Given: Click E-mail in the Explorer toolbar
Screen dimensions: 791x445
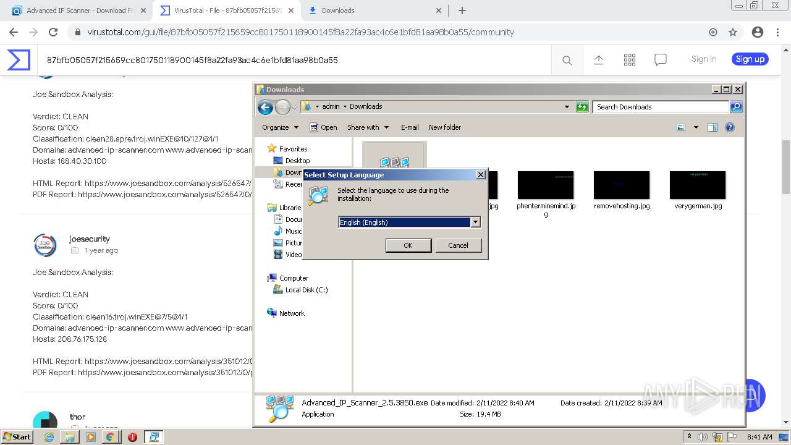Looking at the screenshot, I should pyautogui.click(x=410, y=127).
